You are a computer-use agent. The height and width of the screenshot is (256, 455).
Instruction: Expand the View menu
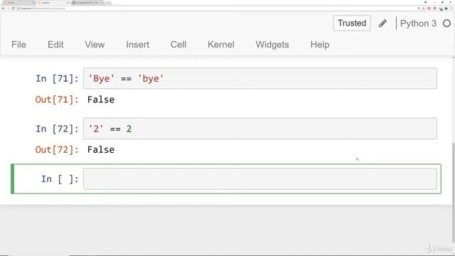(x=95, y=45)
